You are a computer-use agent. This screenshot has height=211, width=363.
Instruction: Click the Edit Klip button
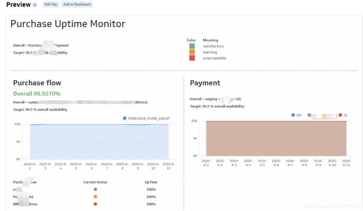pos(51,4)
